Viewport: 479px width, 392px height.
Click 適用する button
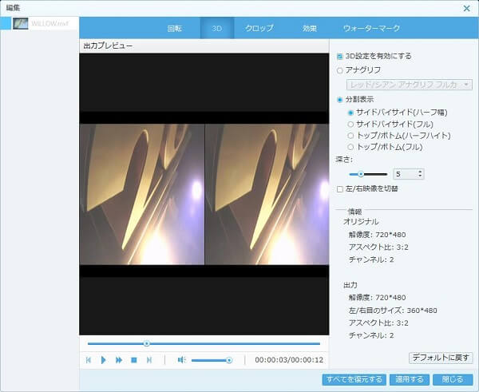[410, 379]
